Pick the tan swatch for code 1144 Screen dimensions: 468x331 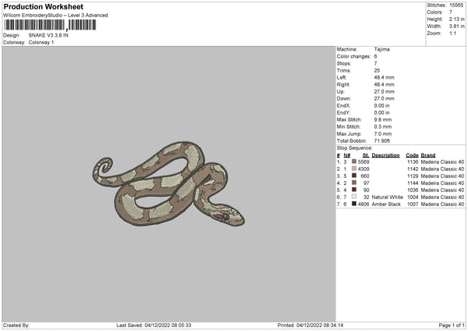pos(354,183)
